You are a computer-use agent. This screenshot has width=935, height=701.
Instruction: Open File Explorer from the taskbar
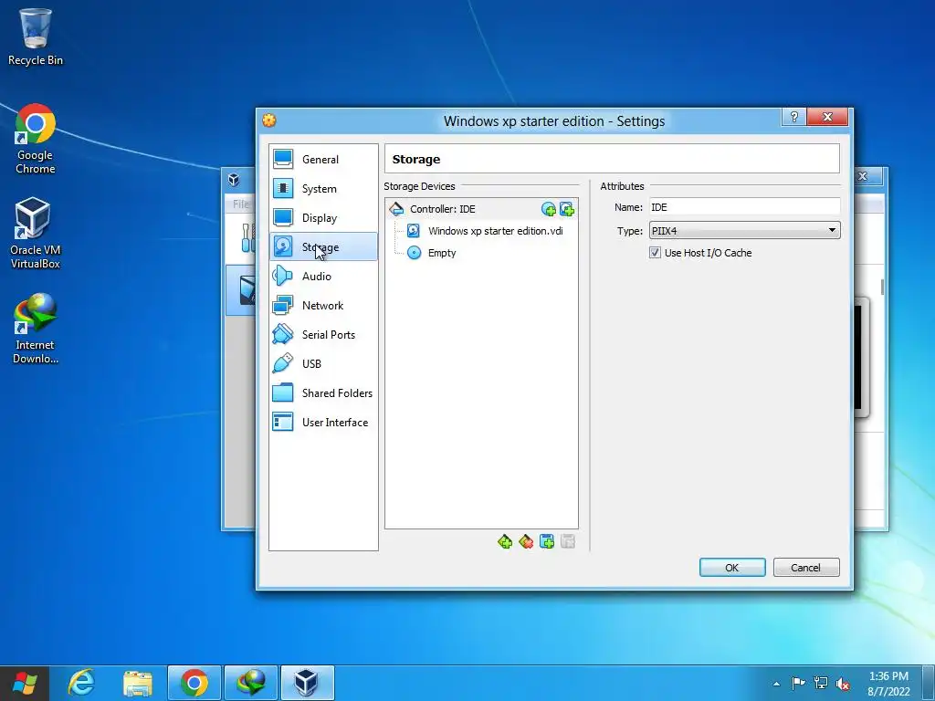pos(138,683)
